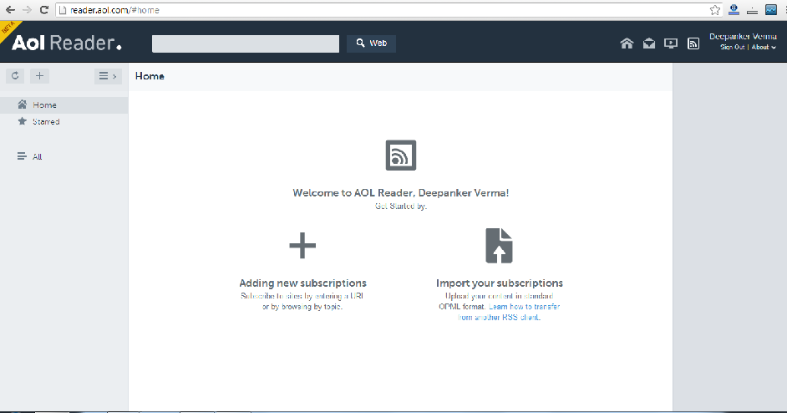Click the import file upload icon
787x413 pixels.
click(x=499, y=246)
